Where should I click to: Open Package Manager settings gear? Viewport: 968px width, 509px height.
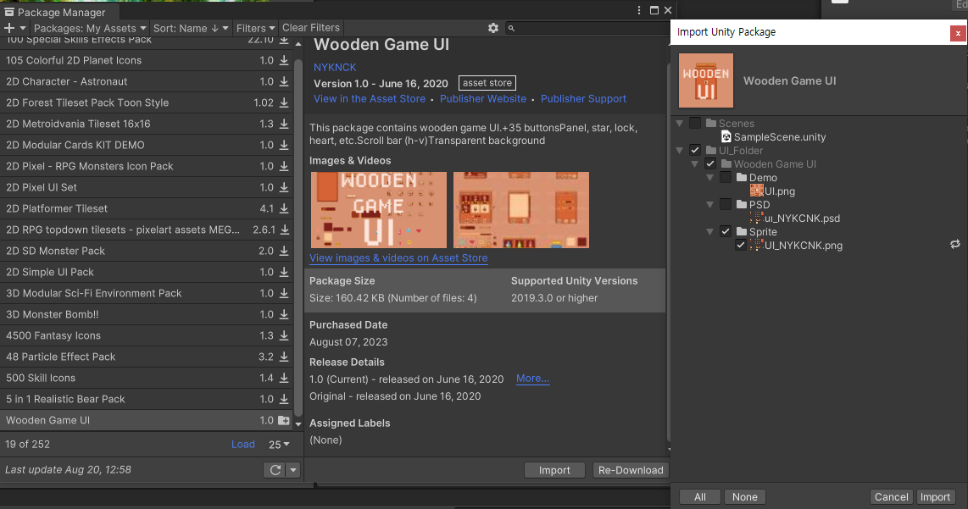493,28
